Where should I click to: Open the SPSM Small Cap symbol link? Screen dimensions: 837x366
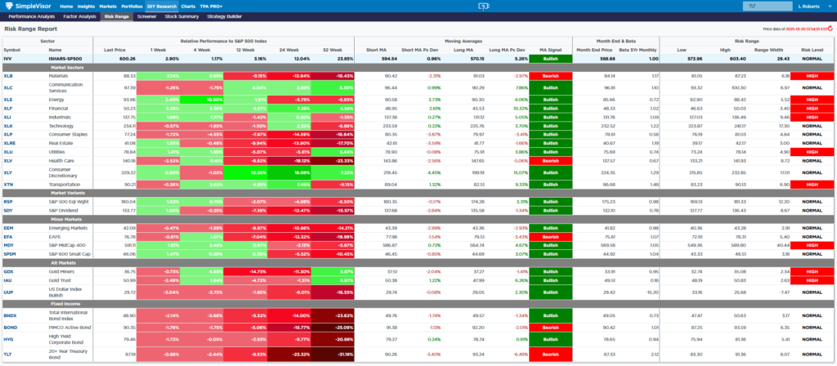[9, 254]
